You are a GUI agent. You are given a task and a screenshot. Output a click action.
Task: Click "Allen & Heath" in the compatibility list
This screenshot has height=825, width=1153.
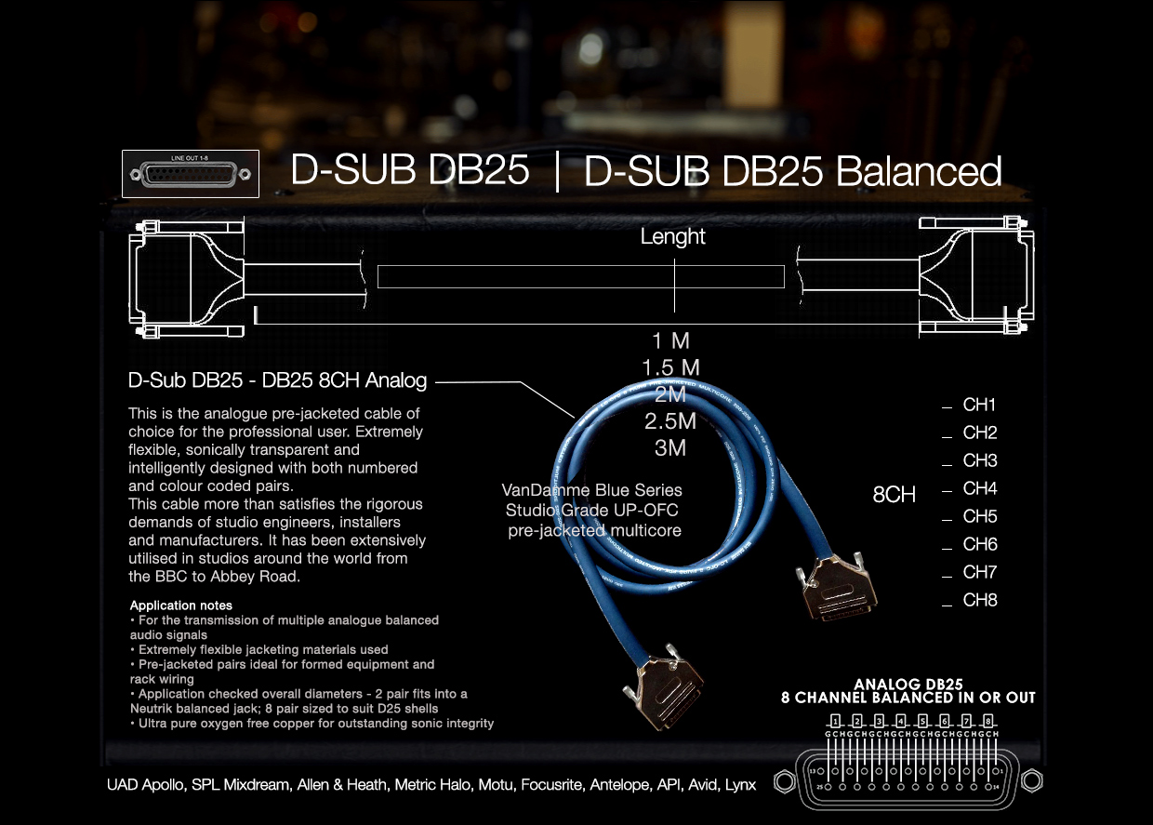tap(341, 785)
